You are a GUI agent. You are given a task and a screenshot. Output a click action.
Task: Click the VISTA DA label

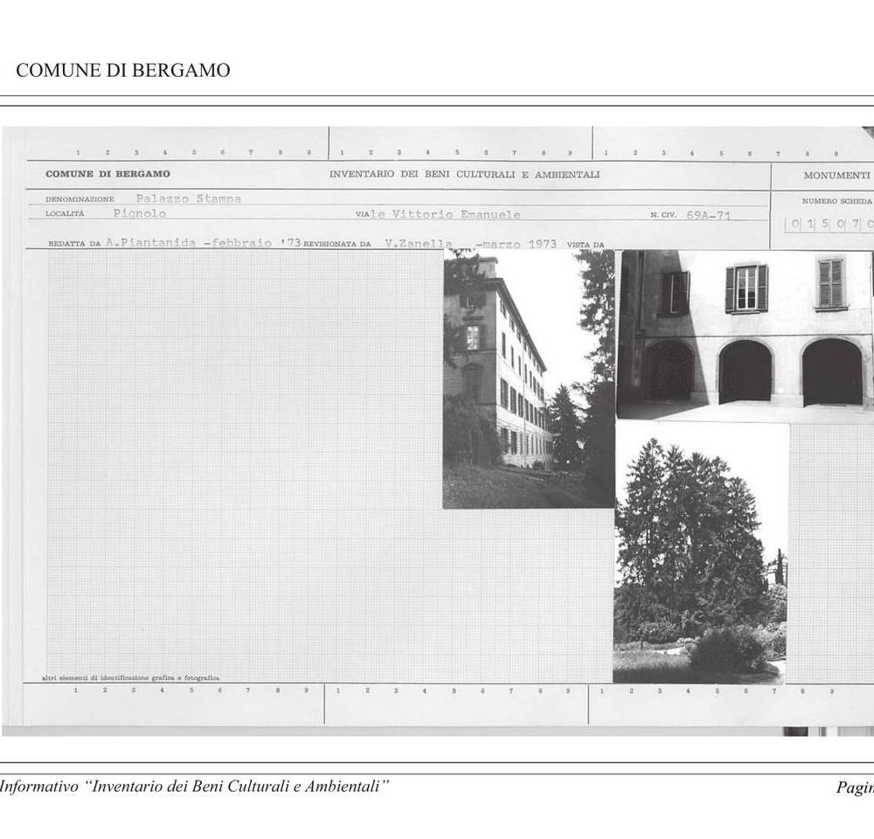[x=586, y=245]
